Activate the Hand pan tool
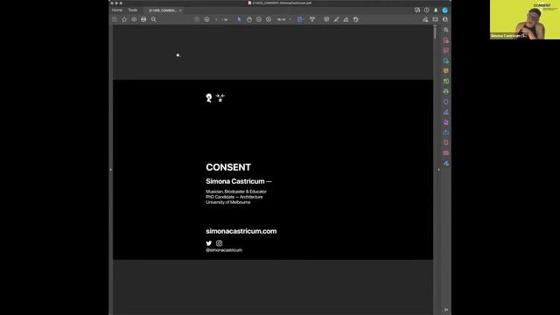 click(249, 19)
